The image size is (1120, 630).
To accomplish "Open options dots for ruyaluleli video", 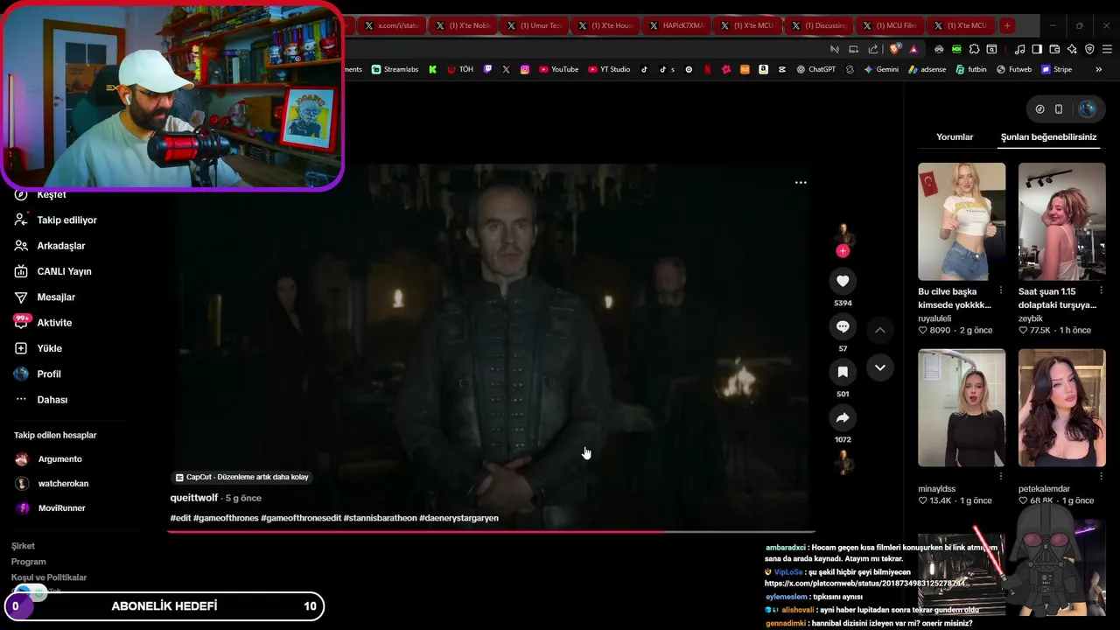I will 1001,290.
